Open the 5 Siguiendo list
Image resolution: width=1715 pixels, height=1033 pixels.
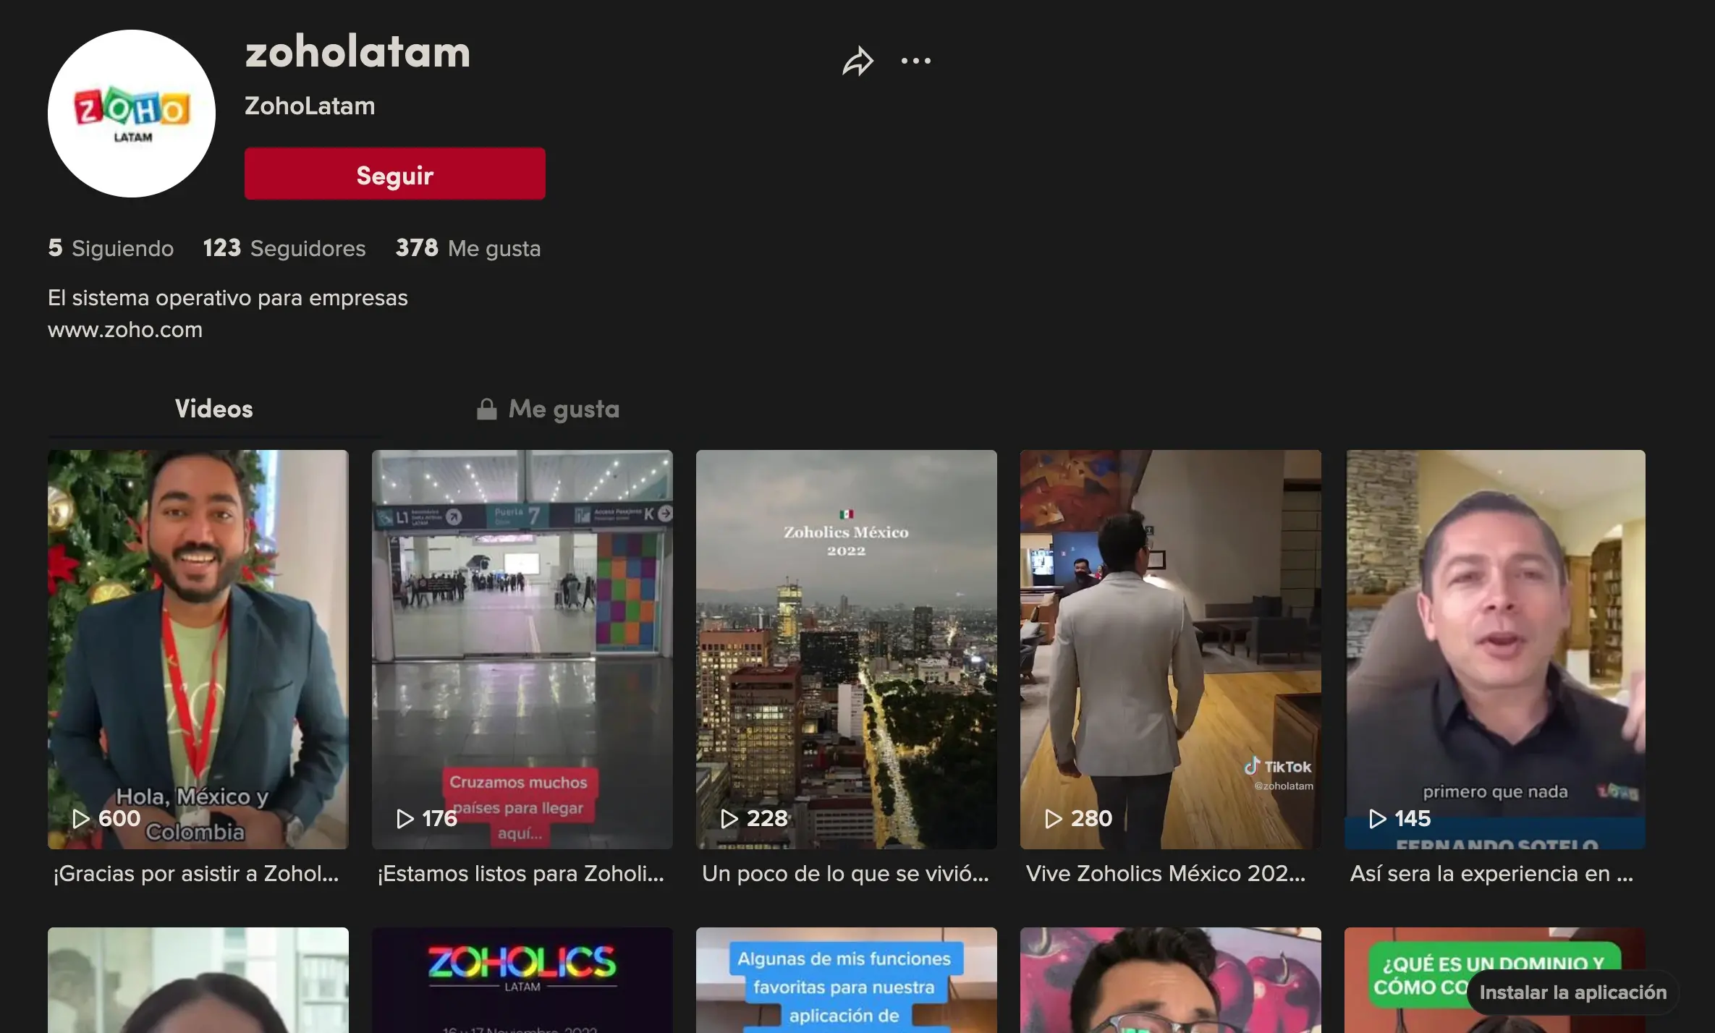click(111, 248)
